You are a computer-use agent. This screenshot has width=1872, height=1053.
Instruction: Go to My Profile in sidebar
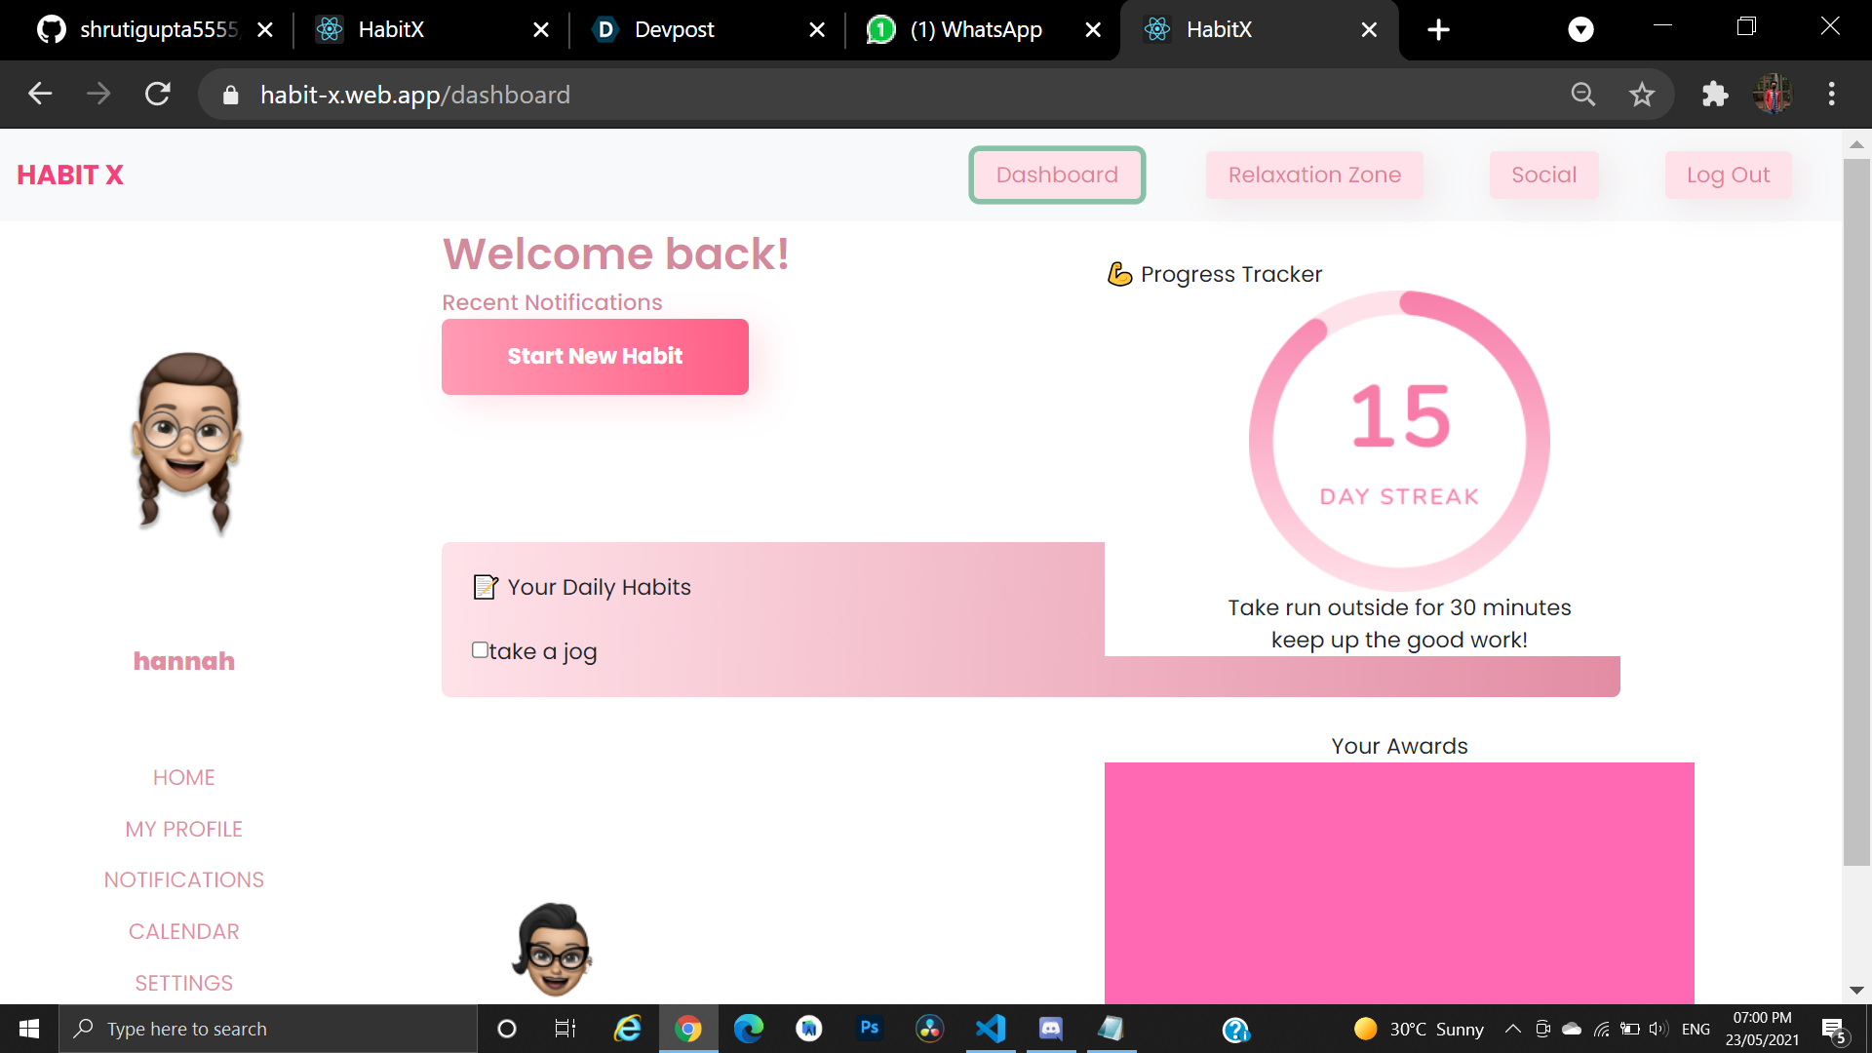[x=183, y=829]
